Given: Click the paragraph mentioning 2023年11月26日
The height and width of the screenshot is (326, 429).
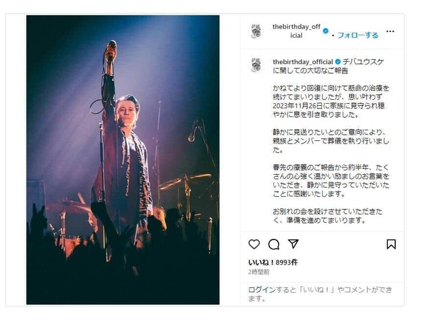Looking at the screenshot, I should [x=331, y=101].
